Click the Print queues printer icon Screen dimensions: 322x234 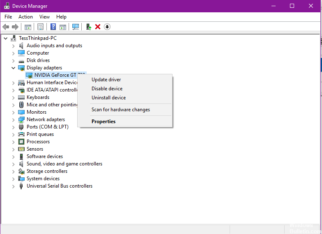click(21, 134)
